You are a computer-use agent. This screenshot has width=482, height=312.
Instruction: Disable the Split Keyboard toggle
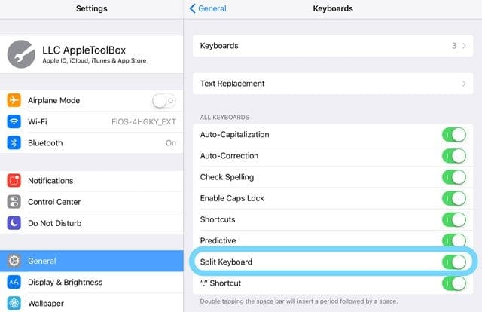pos(454,262)
